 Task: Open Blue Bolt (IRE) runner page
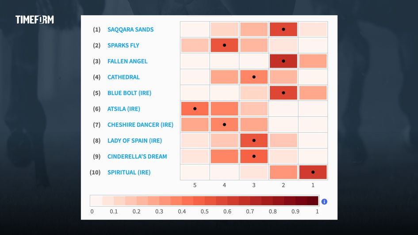click(x=129, y=93)
